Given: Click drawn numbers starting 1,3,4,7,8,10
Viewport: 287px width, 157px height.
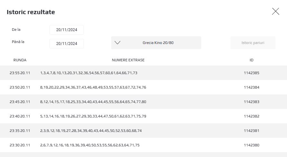Looking at the screenshot, I should [89, 73].
